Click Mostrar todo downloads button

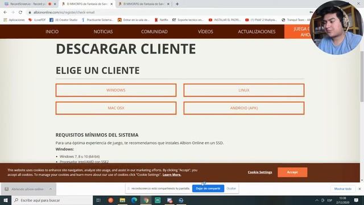pyautogui.click(x=342, y=188)
